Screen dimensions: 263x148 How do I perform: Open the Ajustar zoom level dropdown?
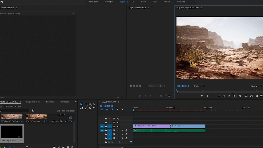(199, 86)
